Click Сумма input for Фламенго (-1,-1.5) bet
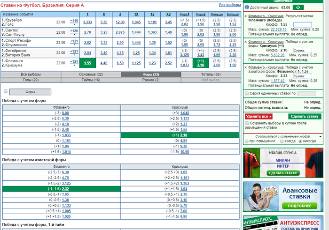This screenshot has height=230, width=329. pos(302,76)
